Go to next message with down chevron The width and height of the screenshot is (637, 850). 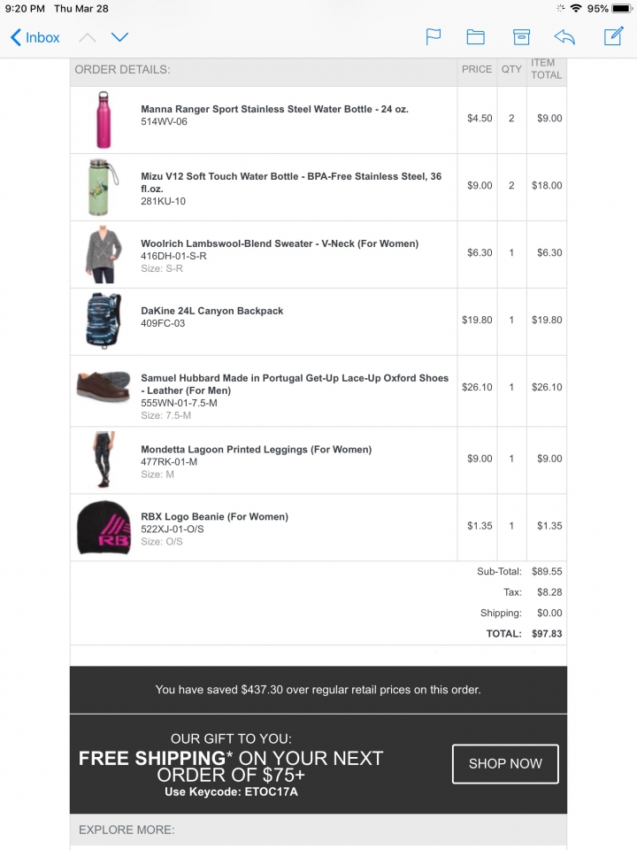[119, 37]
